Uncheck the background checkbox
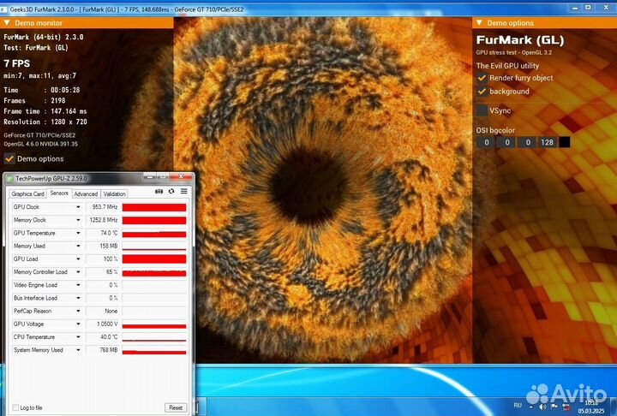Screen dimensions: 617x416 coord(482,92)
